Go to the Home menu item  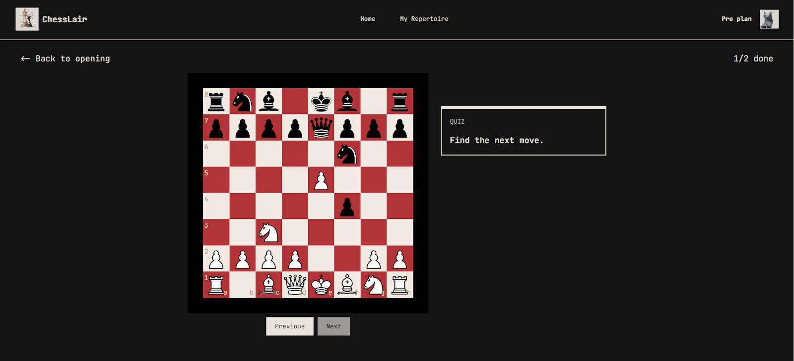tap(368, 19)
